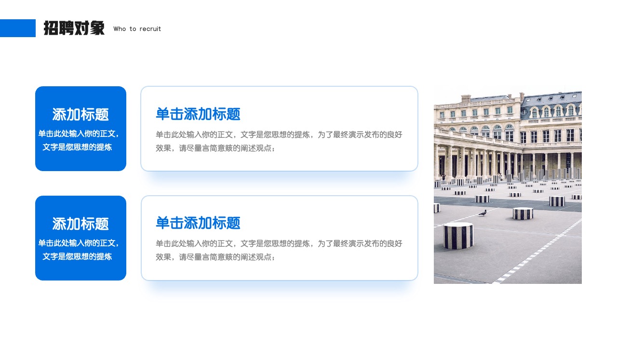The image size is (617, 347).
Task: Click the subtitle Who to recruit
Action: 137,29
